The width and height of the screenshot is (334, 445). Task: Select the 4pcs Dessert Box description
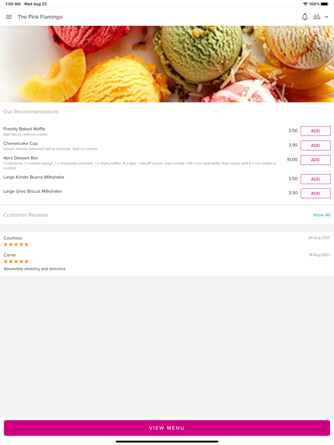140,166
